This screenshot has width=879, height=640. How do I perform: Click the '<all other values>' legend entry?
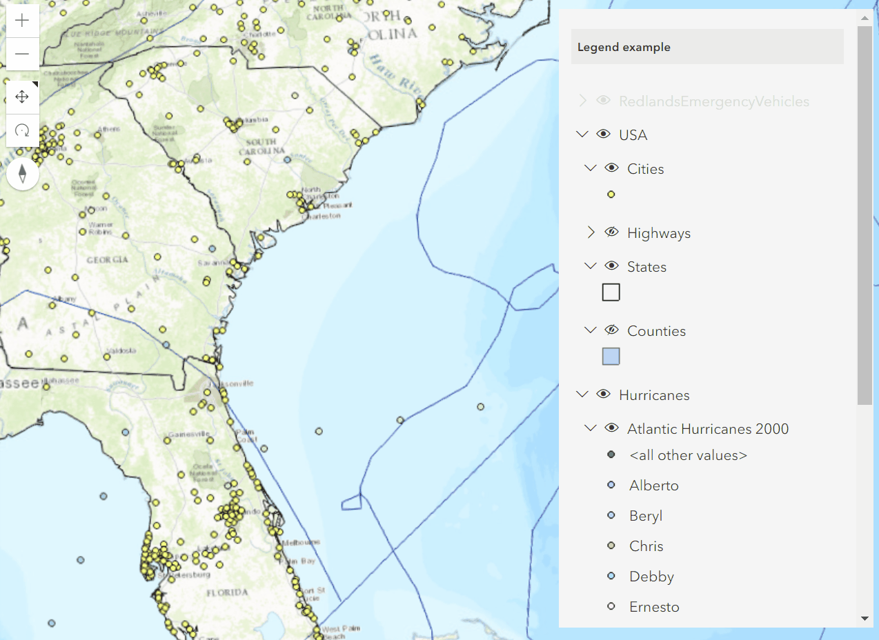(689, 455)
